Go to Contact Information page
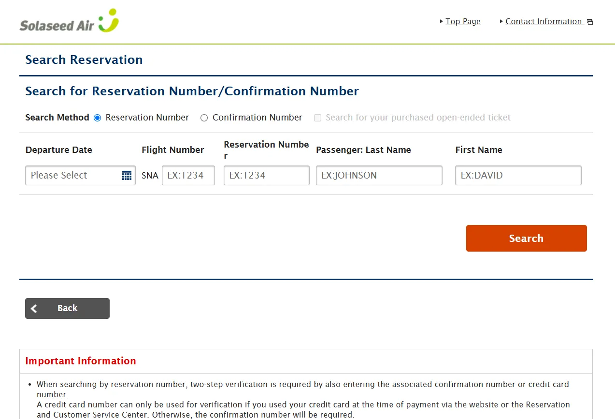This screenshot has height=419, width=615. point(543,22)
